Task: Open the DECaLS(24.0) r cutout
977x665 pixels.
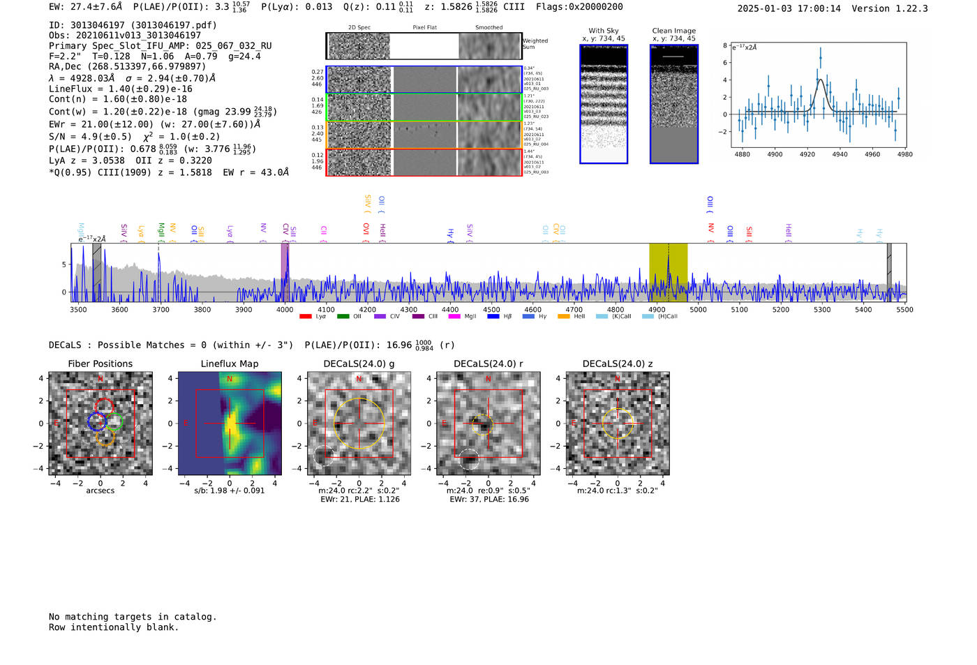Action: (488, 424)
